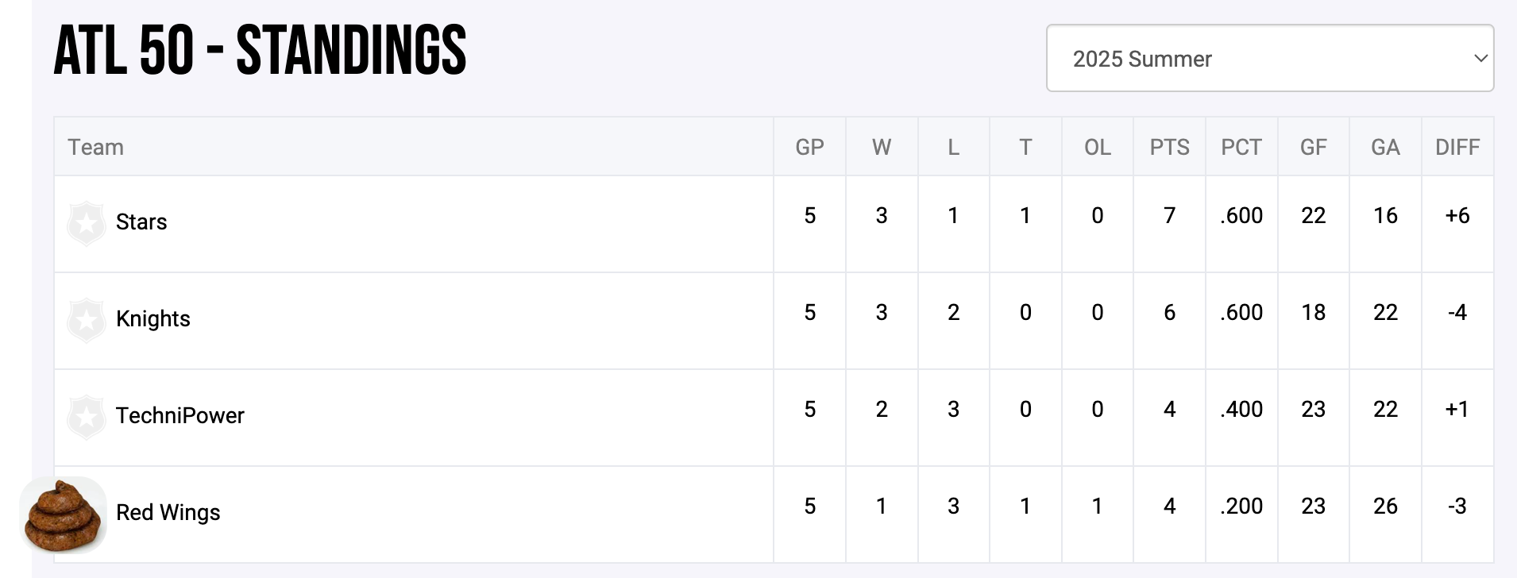Select the TechniPower team name
Screen dimensions: 1517x578
(x=180, y=416)
